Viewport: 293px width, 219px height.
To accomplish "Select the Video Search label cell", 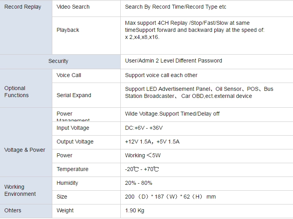I will click(x=87, y=9).
